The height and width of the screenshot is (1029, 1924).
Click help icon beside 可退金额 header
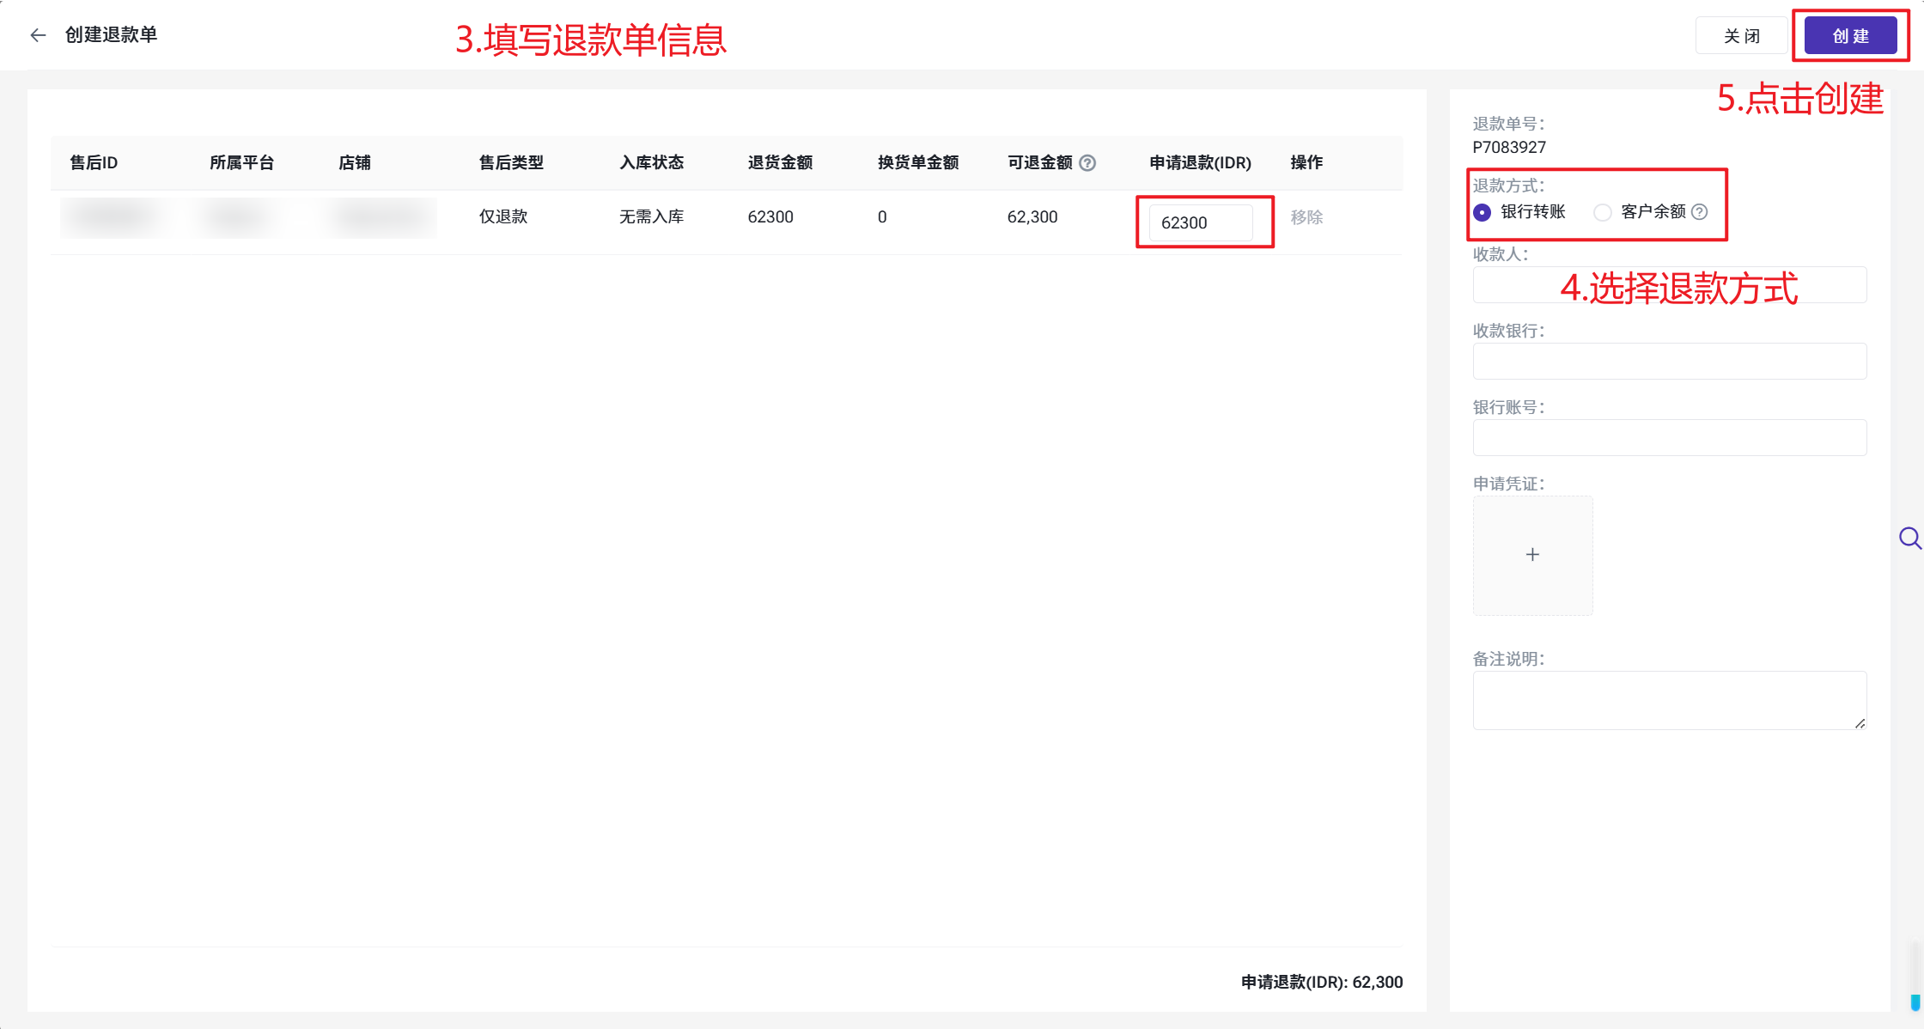tap(1087, 163)
